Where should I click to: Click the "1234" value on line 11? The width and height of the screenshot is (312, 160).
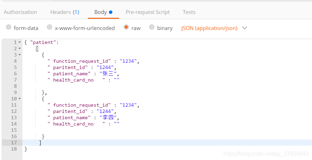[128, 105]
